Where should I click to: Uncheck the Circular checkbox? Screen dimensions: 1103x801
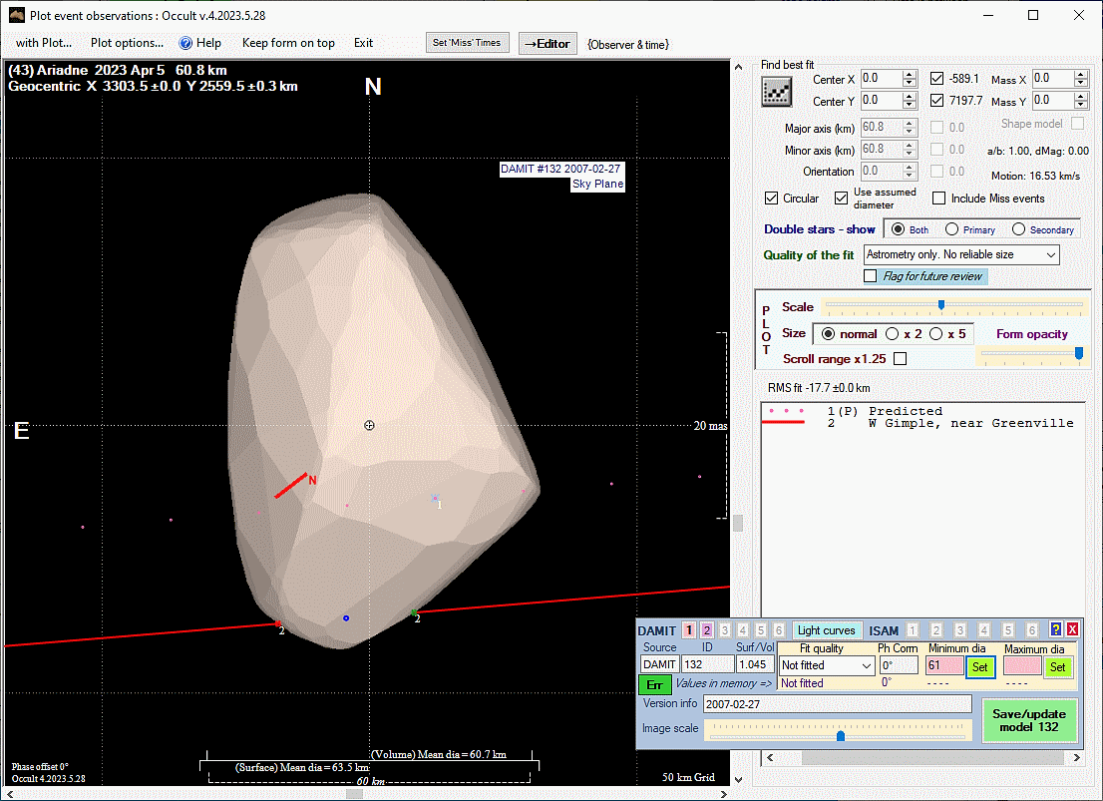click(x=771, y=199)
